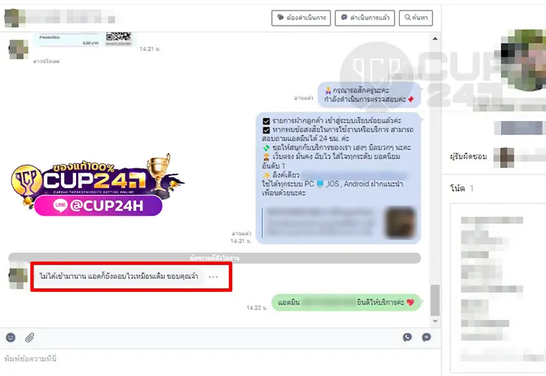Open the chat search 'ค้นหา' button
Screen dimensions: 546x376
416,18
